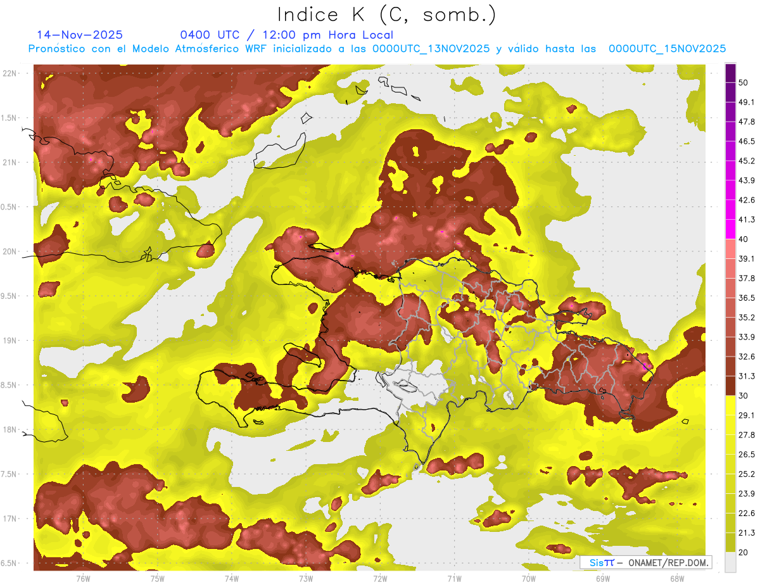Viewport: 760px width, 587px height.
Task: Click the '20N' latitude label
Action: coord(10,252)
